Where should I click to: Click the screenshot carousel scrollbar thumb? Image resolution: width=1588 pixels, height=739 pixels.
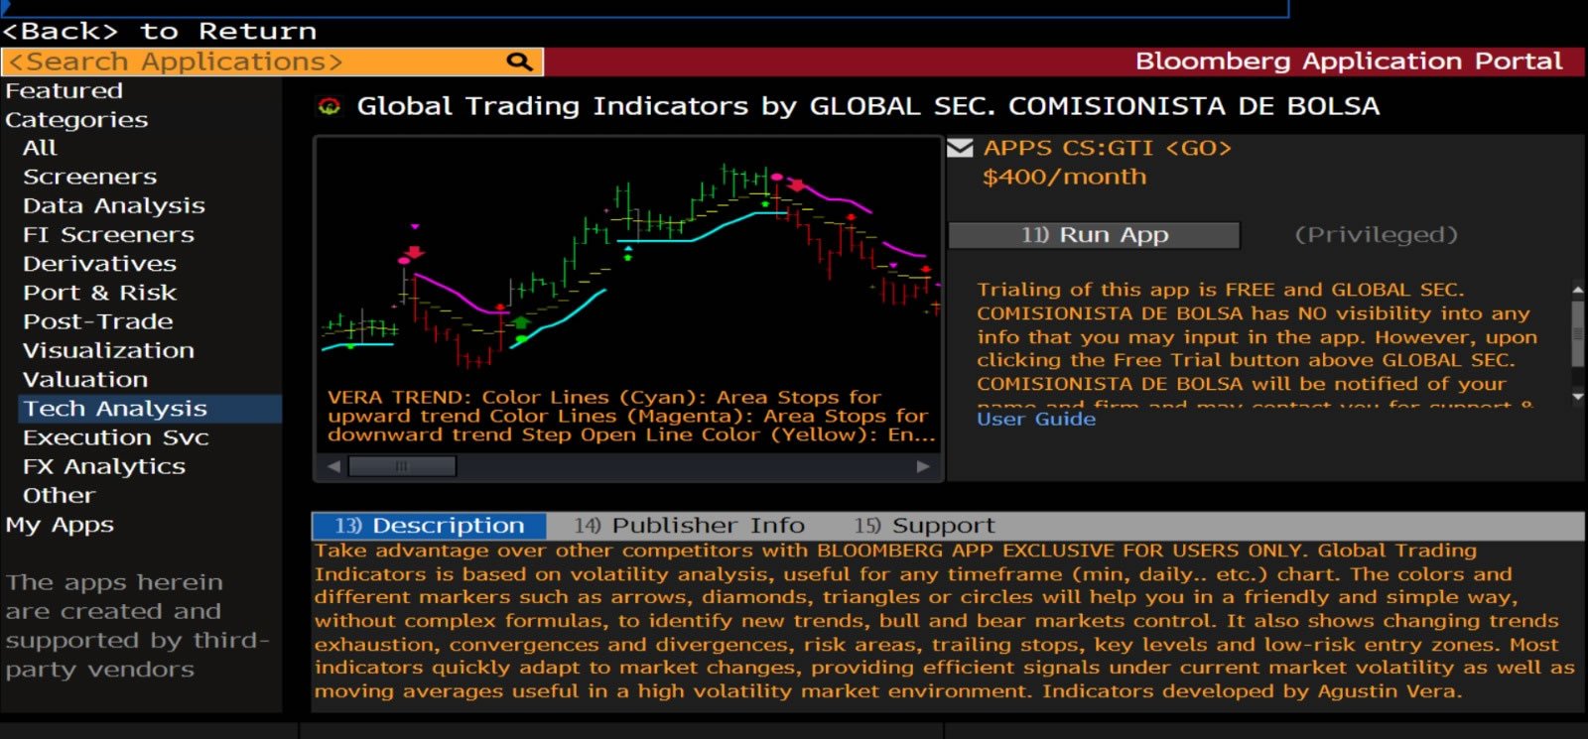pos(402,466)
